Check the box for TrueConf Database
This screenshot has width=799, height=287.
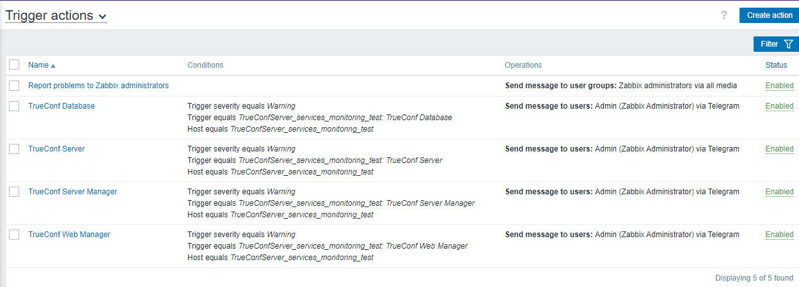tap(14, 106)
